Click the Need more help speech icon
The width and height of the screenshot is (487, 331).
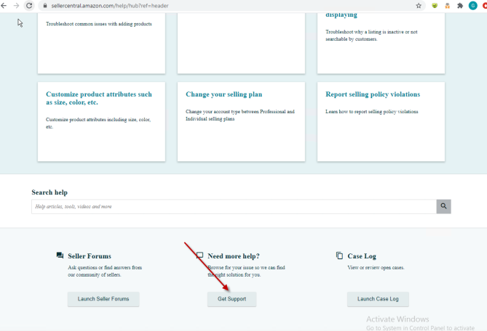[x=199, y=256]
